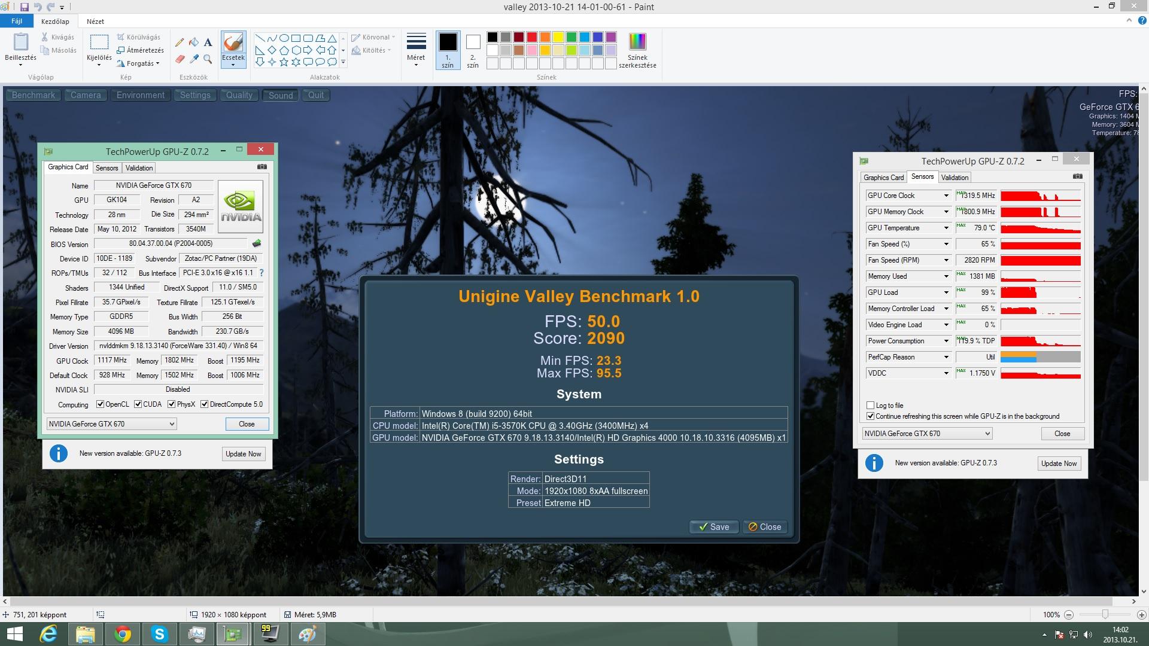Select the Magnifier tool

(208, 59)
